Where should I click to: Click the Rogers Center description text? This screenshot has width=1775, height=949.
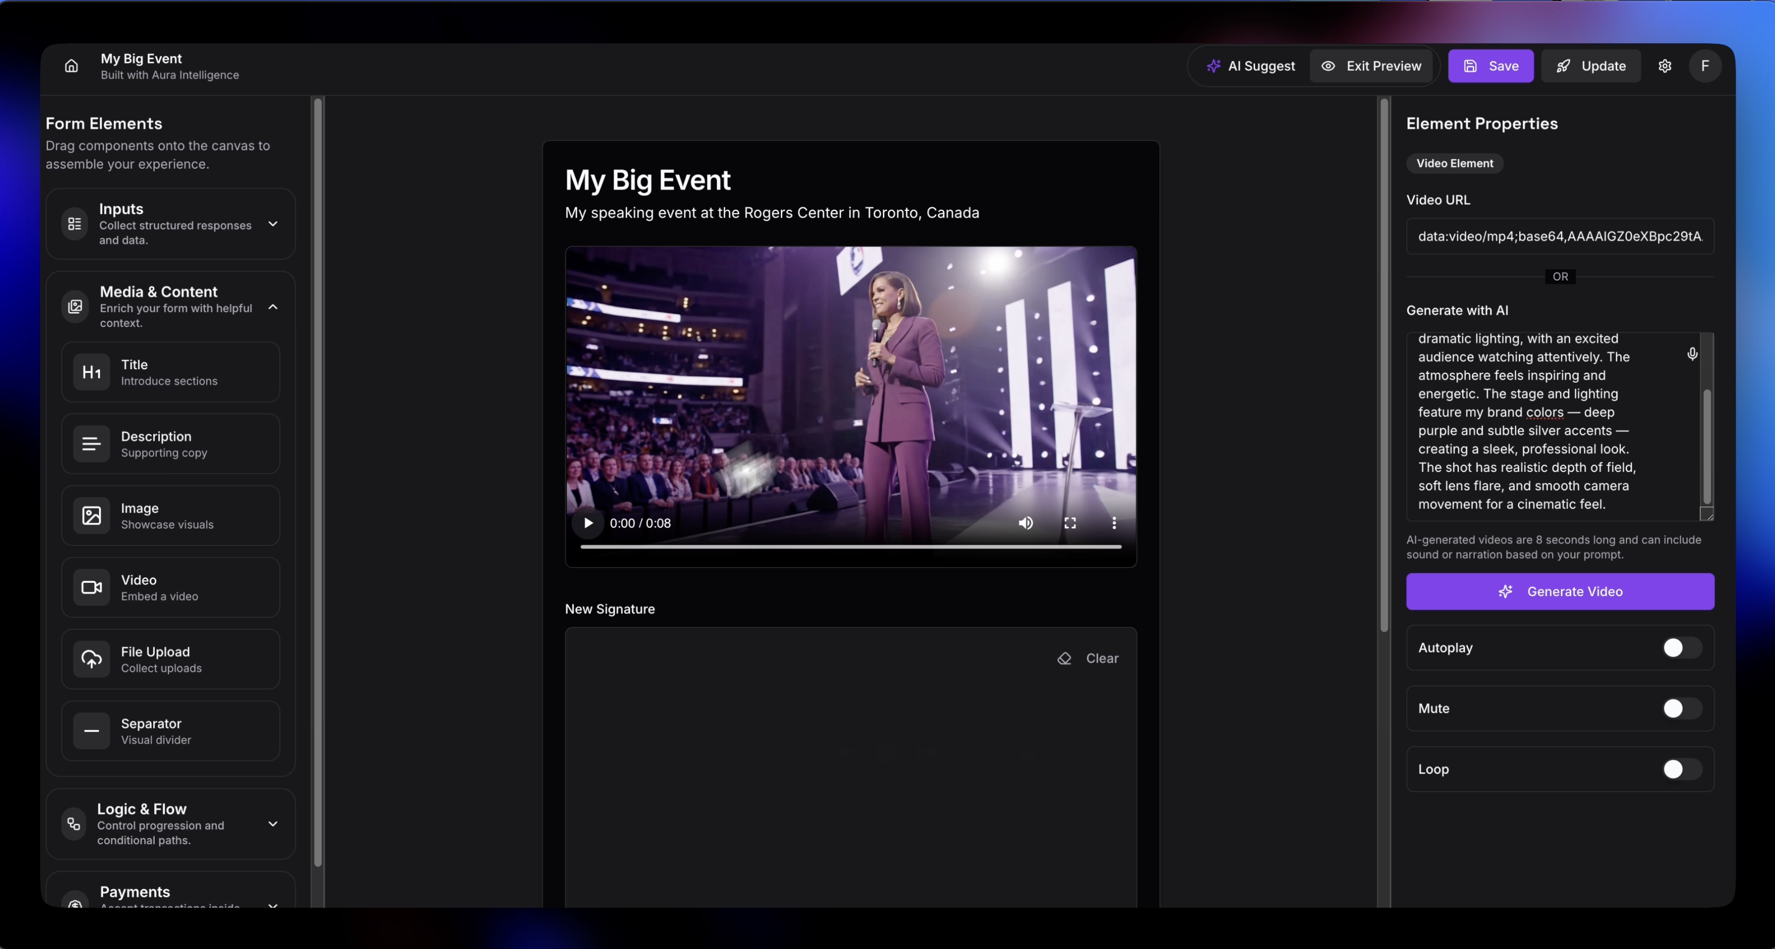[772, 213]
